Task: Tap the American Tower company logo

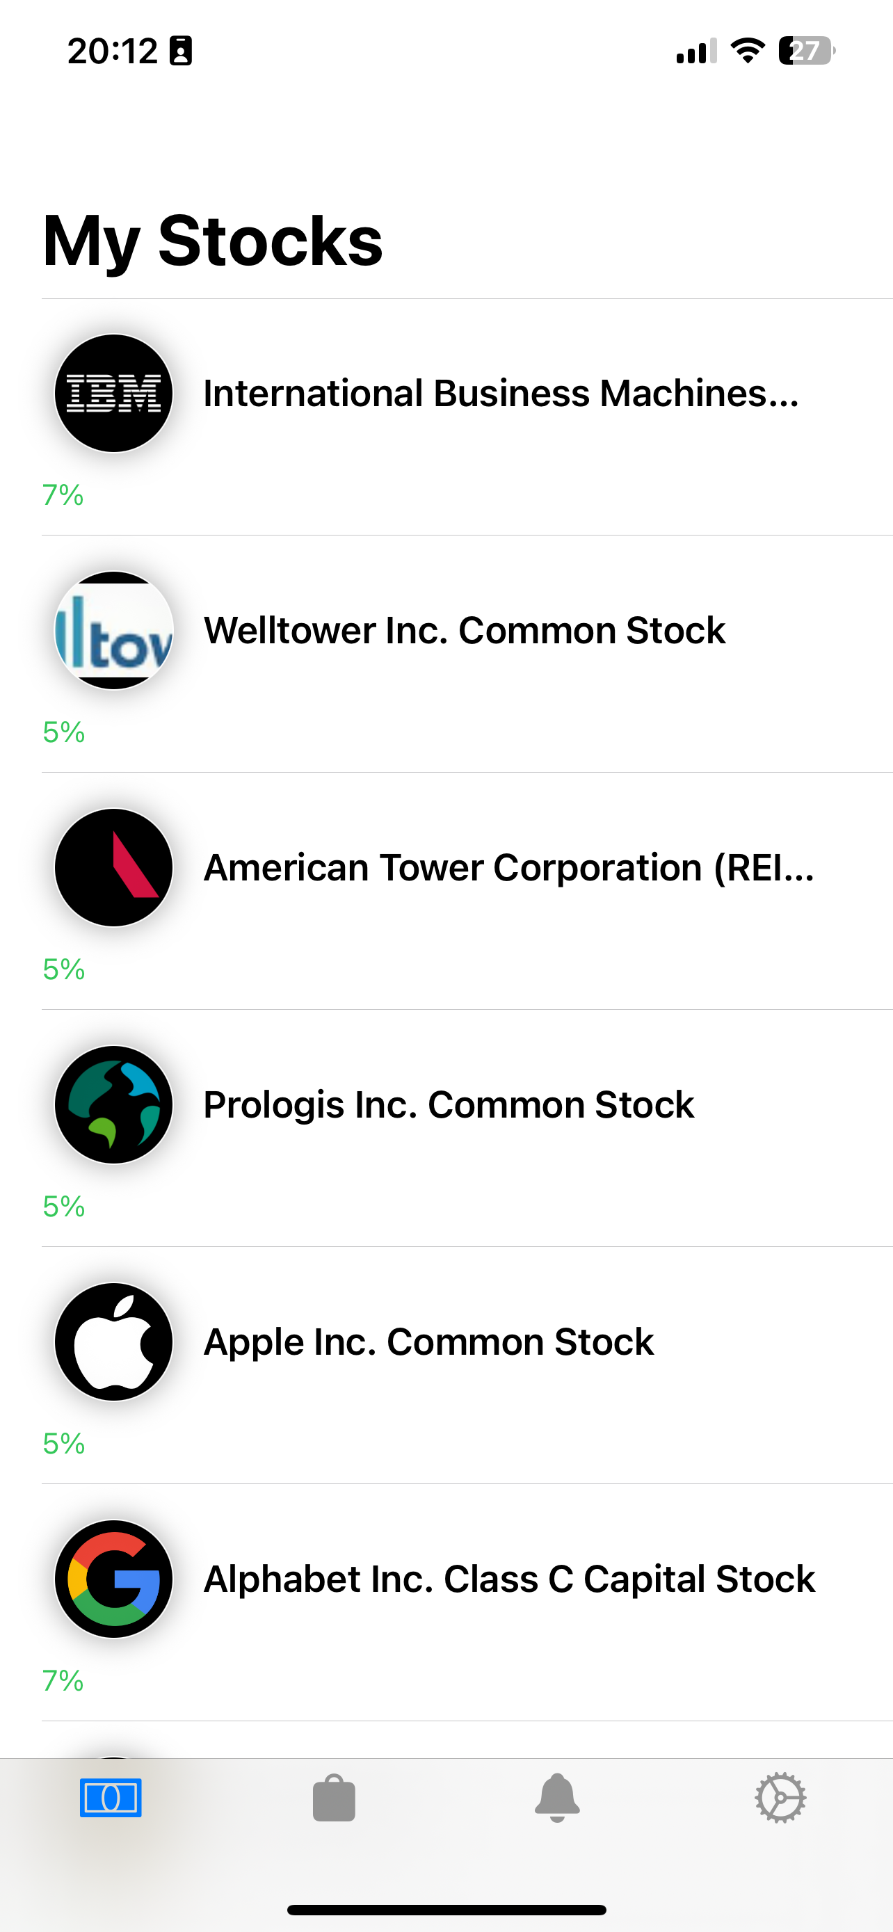Action: click(113, 868)
